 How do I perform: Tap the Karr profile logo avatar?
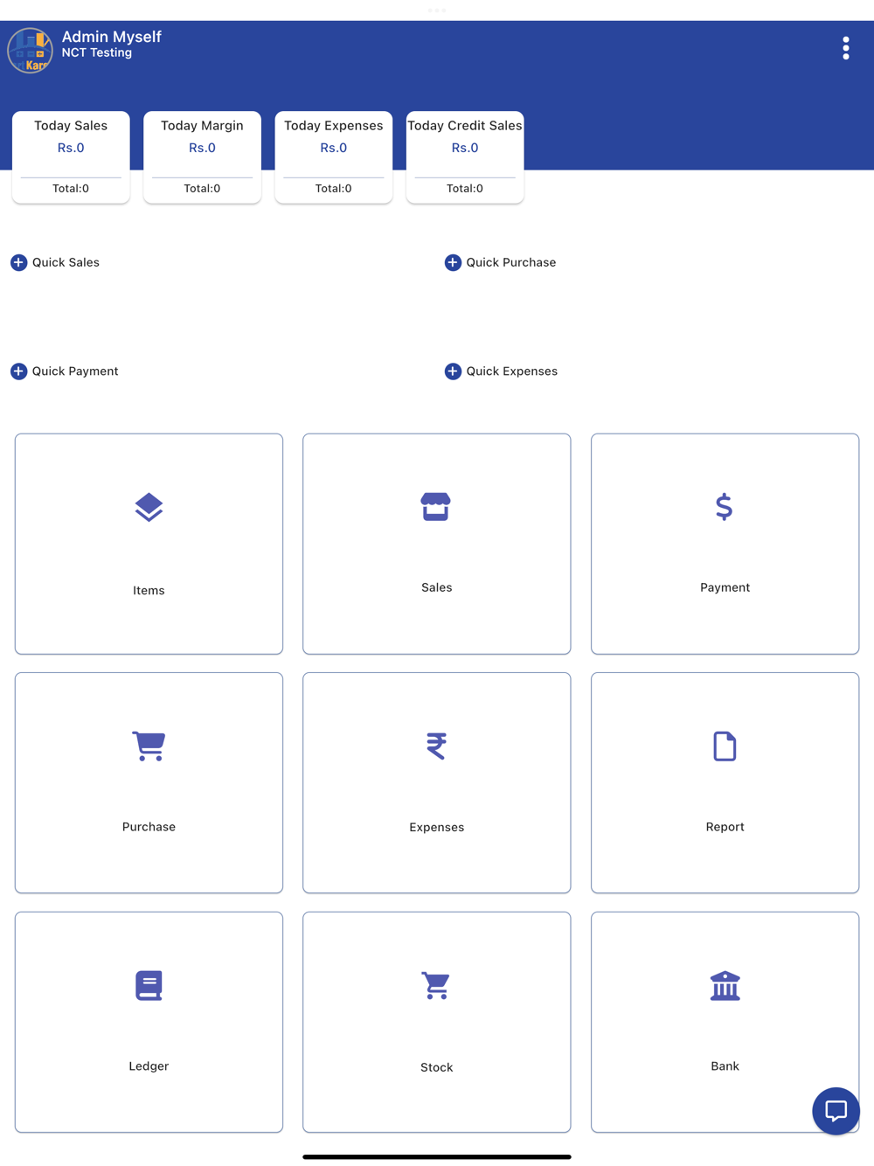pyautogui.click(x=30, y=50)
